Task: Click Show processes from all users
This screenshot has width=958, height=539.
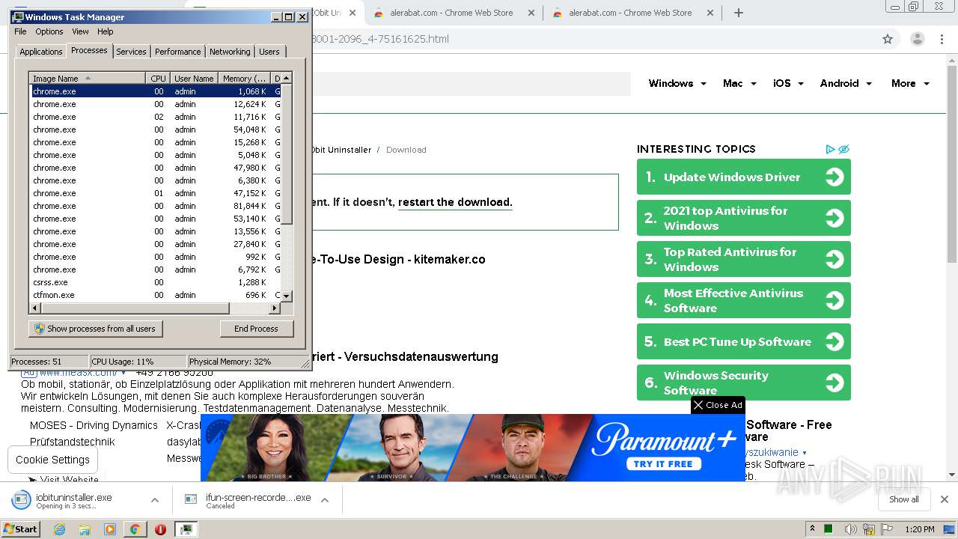Action: click(x=95, y=329)
